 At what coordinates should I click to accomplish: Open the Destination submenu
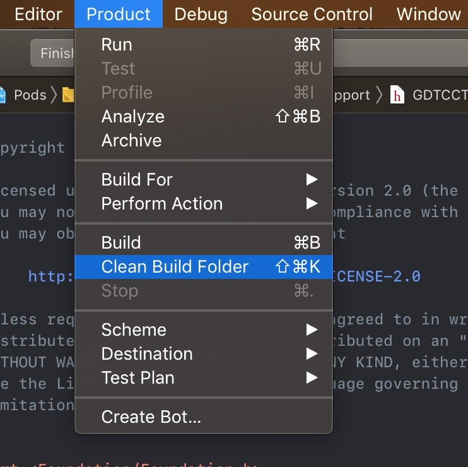204,354
